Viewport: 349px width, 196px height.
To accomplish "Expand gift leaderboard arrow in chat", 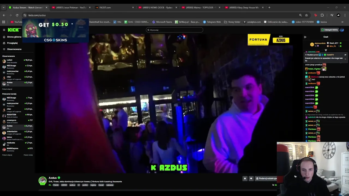I will click(x=326, y=50).
